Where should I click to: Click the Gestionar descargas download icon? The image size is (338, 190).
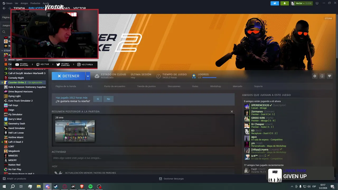click(160, 179)
